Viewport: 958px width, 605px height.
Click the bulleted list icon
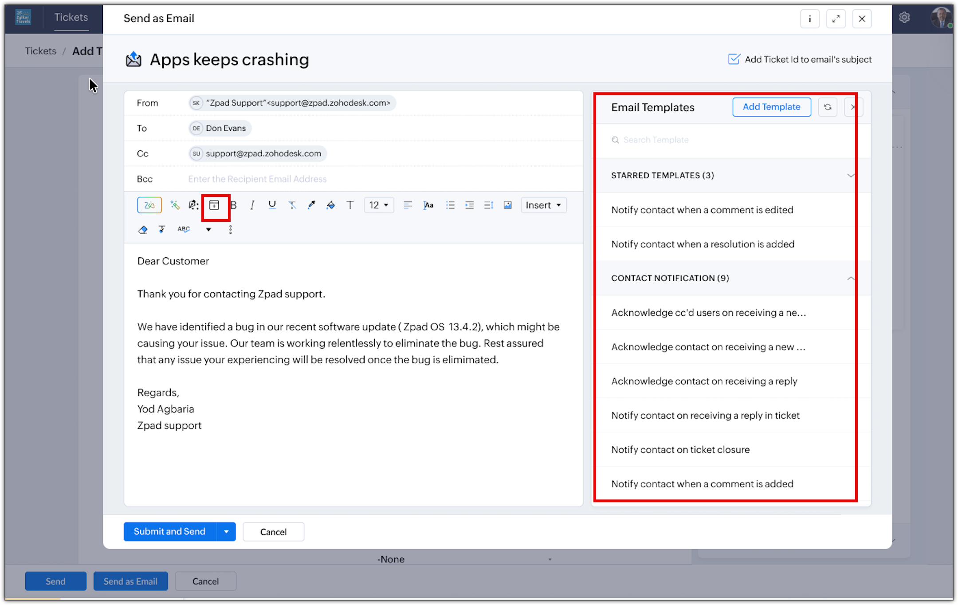click(x=450, y=205)
